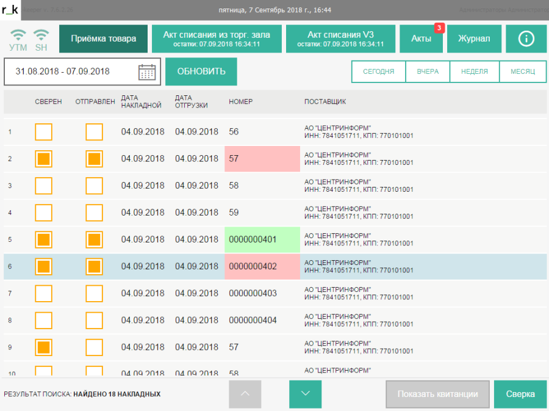Open the Журнал section

474,38
